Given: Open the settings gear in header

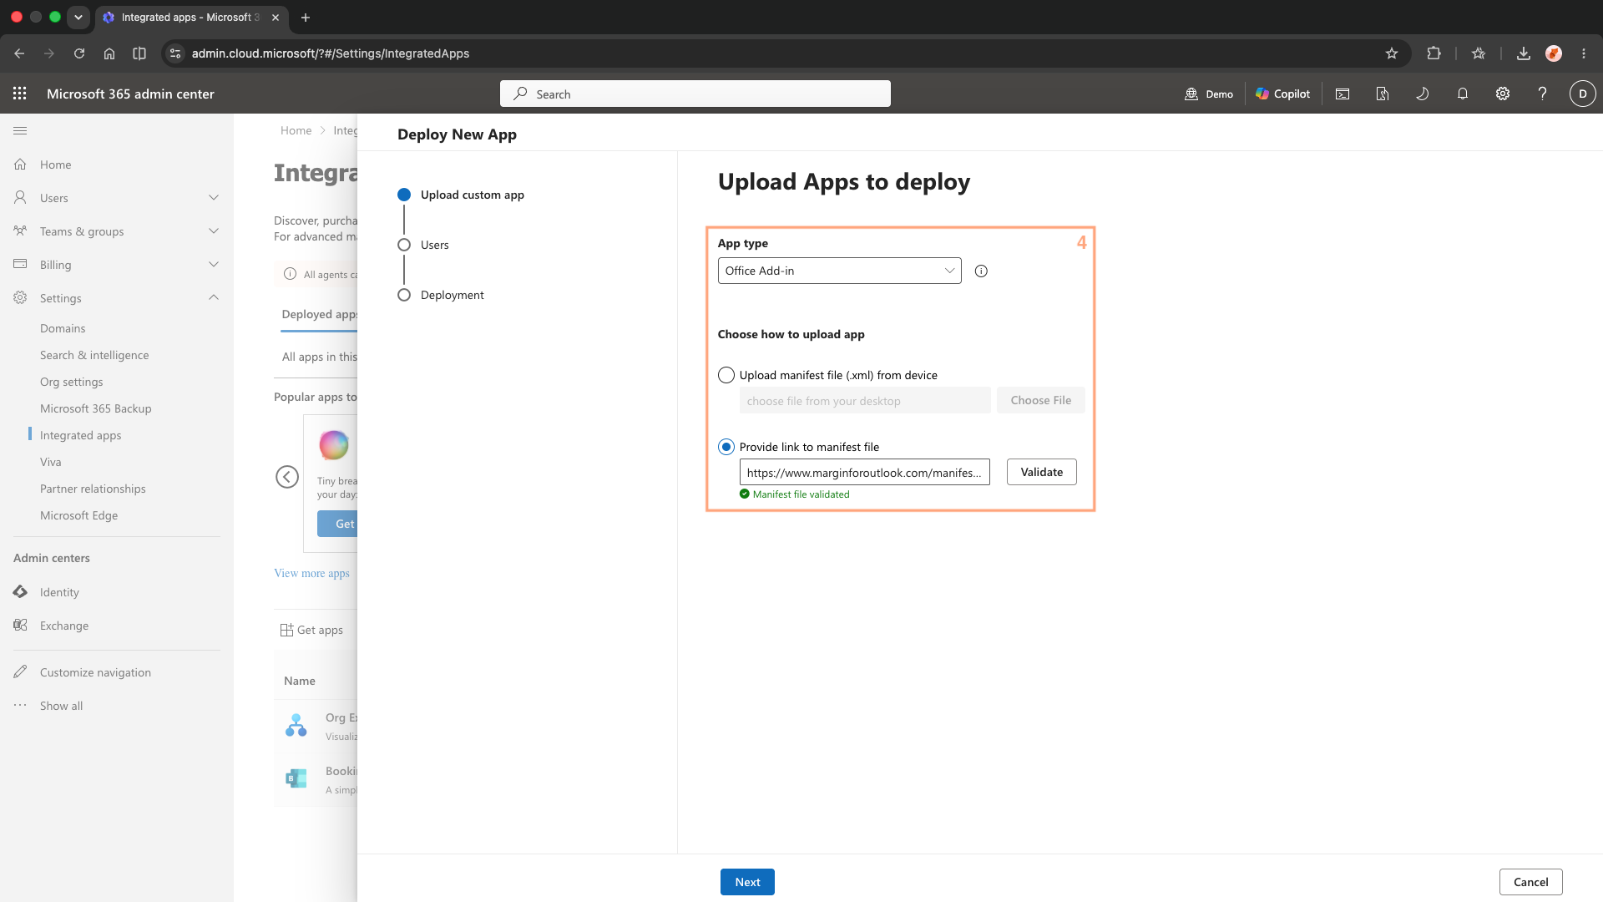Looking at the screenshot, I should 1503,94.
